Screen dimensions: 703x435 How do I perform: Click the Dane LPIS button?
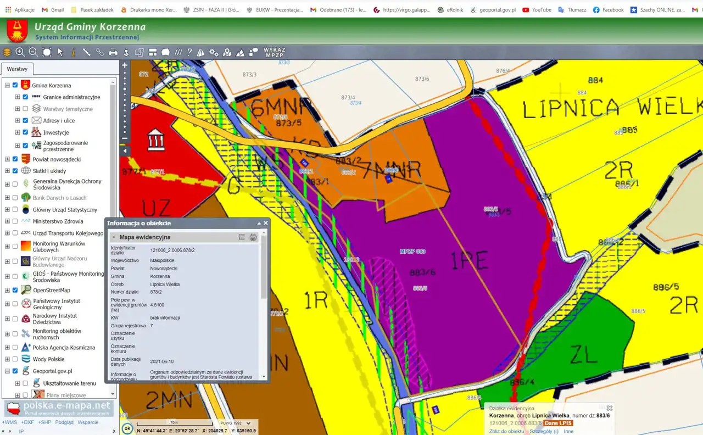click(x=559, y=423)
